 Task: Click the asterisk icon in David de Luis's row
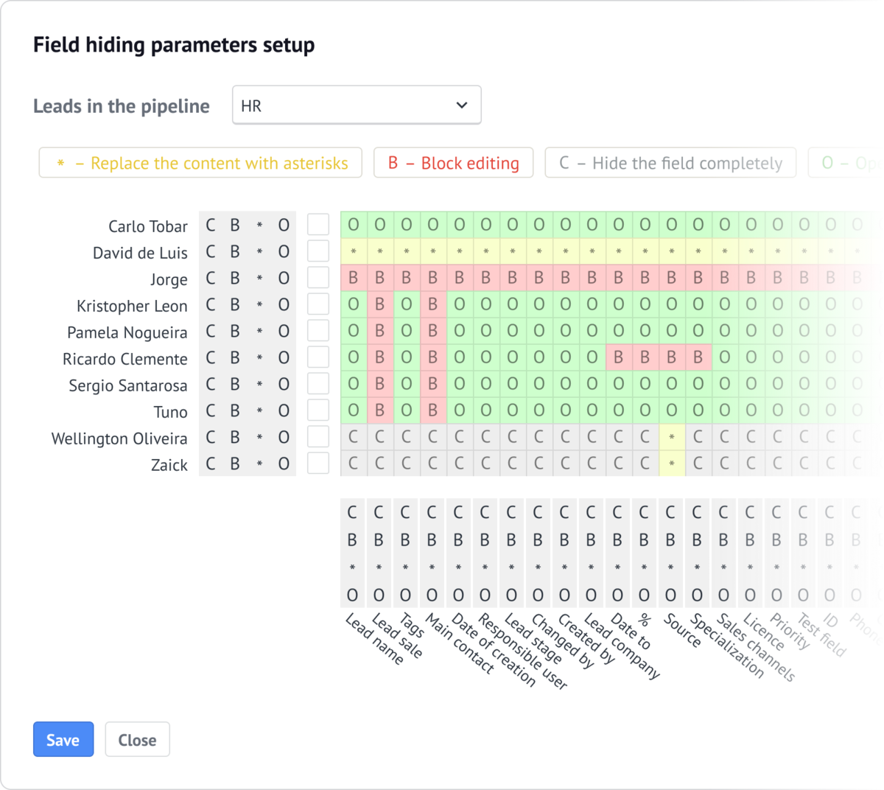pyautogui.click(x=259, y=252)
